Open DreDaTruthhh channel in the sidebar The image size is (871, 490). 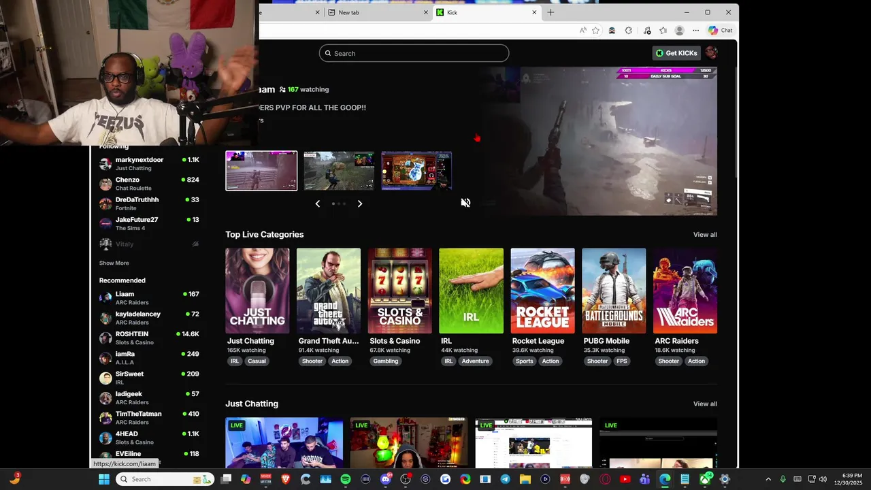click(x=149, y=203)
